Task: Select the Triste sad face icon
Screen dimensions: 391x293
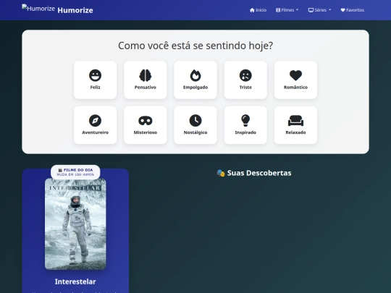Action: coord(245,75)
